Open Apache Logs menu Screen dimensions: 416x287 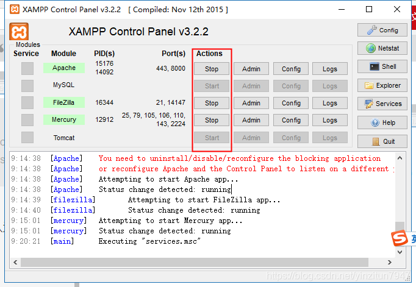pos(330,69)
